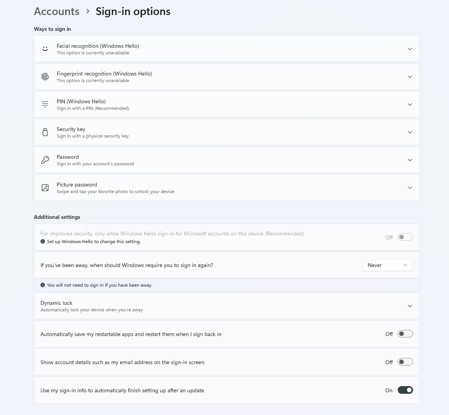
Task: Enable automatically saving restartable apps toggle
Action: click(x=405, y=334)
